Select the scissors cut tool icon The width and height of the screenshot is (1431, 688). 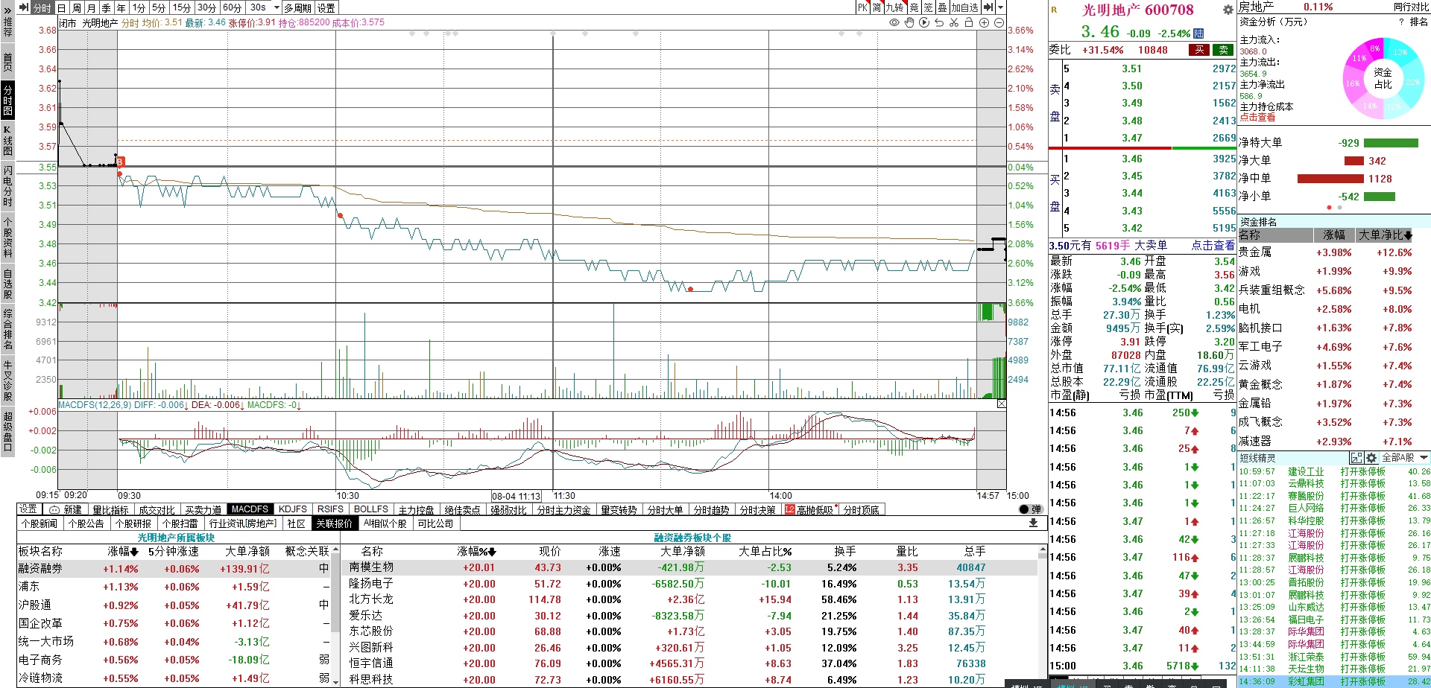point(954,23)
